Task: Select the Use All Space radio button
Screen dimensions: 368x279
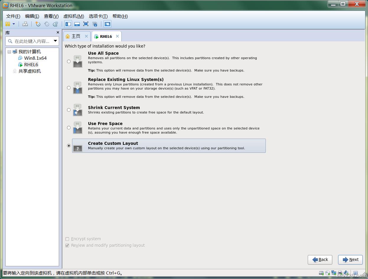Action: [69, 61]
